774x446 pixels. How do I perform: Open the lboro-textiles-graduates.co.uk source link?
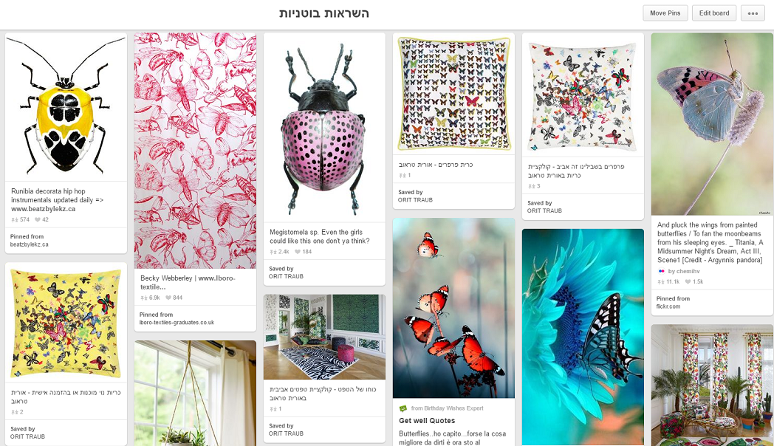click(x=177, y=323)
